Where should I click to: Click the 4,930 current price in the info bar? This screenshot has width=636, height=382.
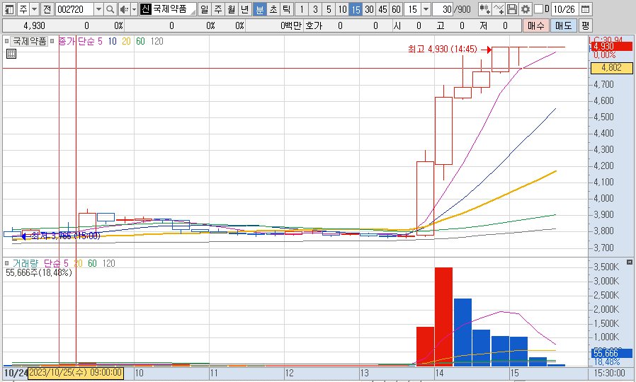34,26
